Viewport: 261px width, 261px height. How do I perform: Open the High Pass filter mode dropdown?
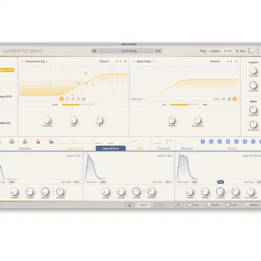click(x=138, y=99)
